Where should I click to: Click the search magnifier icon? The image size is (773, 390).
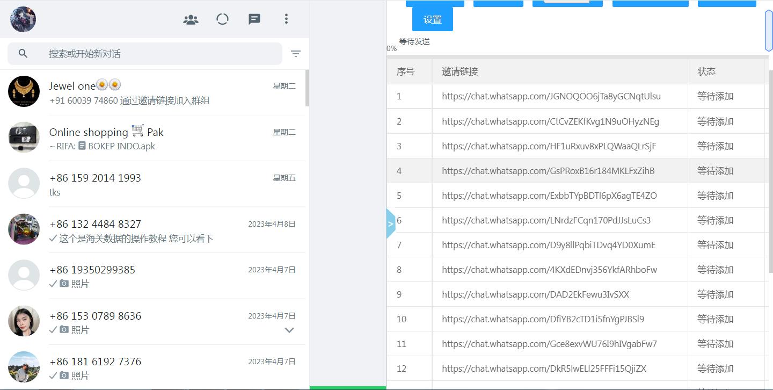click(23, 53)
